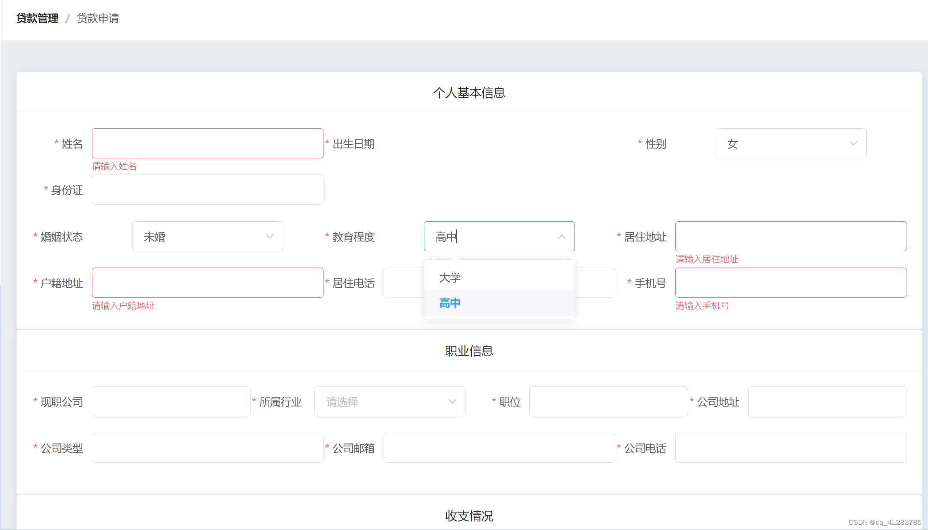The height and width of the screenshot is (530, 928).
Task: Click the 户籍地址 registered address field
Action: click(x=207, y=283)
